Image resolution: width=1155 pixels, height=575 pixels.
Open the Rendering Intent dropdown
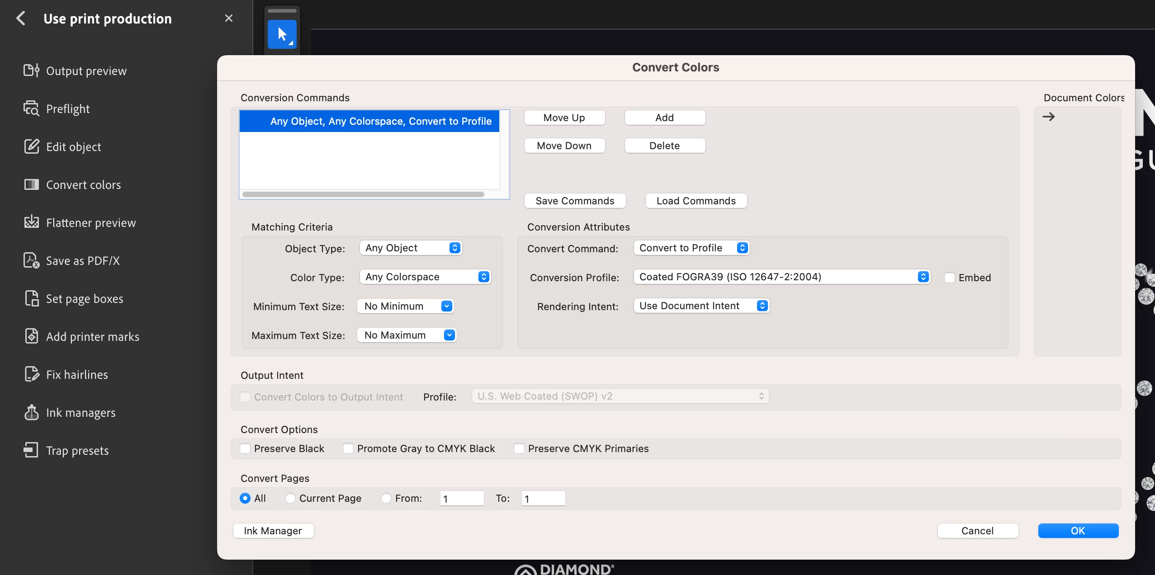tap(701, 306)
